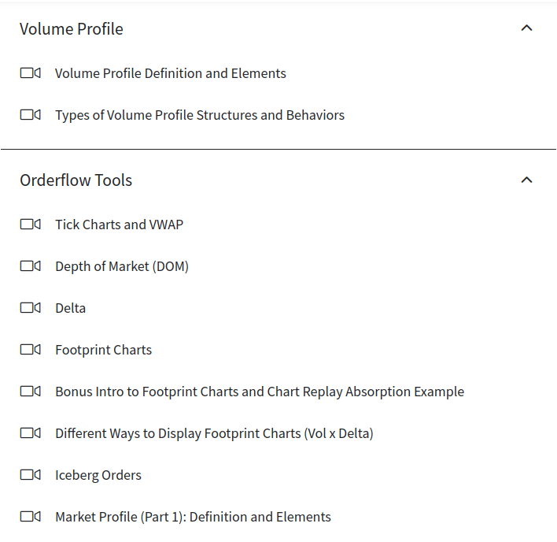This screenshot has height=542, width=557.
Task: Click video icon beside Footprint Charts lesson
Action: [30, 350]
